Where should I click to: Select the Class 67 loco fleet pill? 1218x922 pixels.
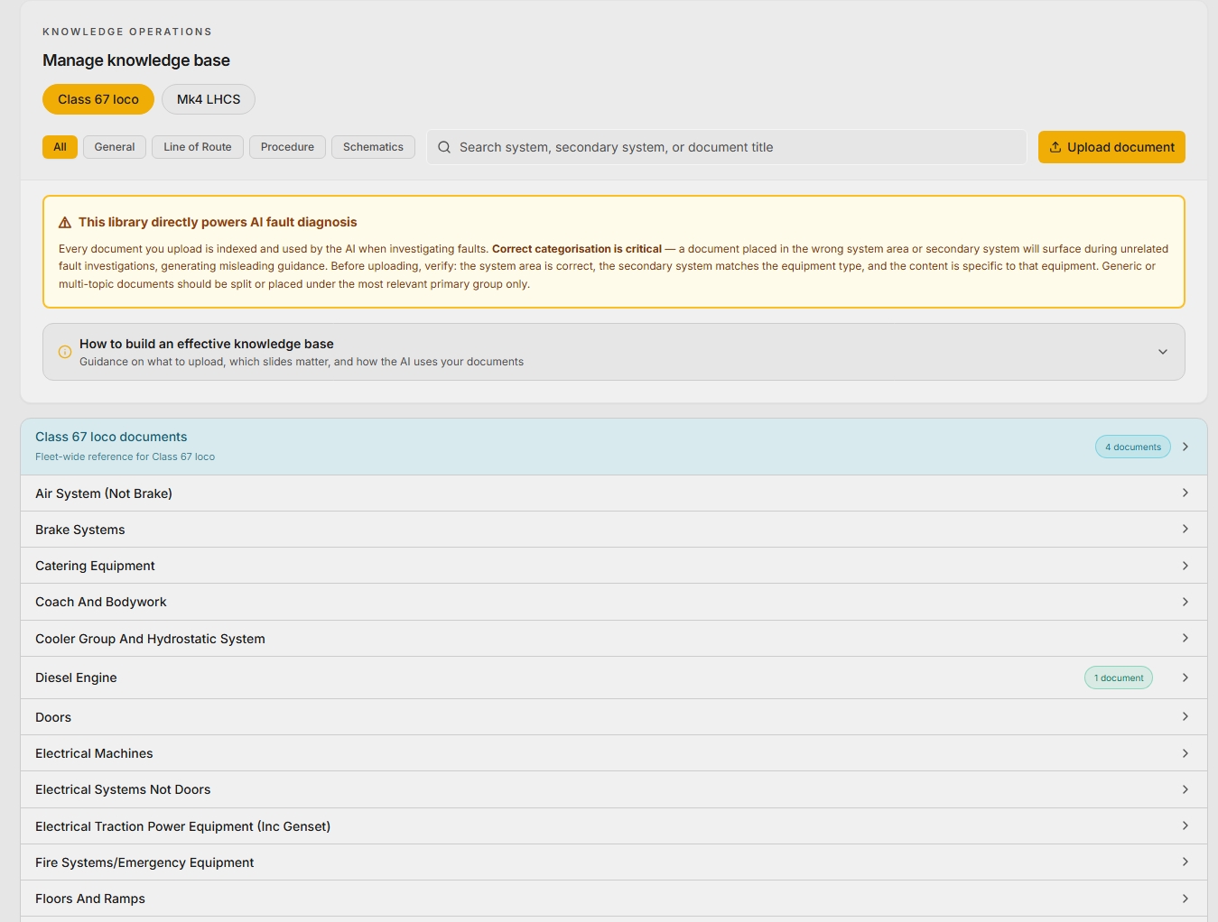click(x=98, y=99)
